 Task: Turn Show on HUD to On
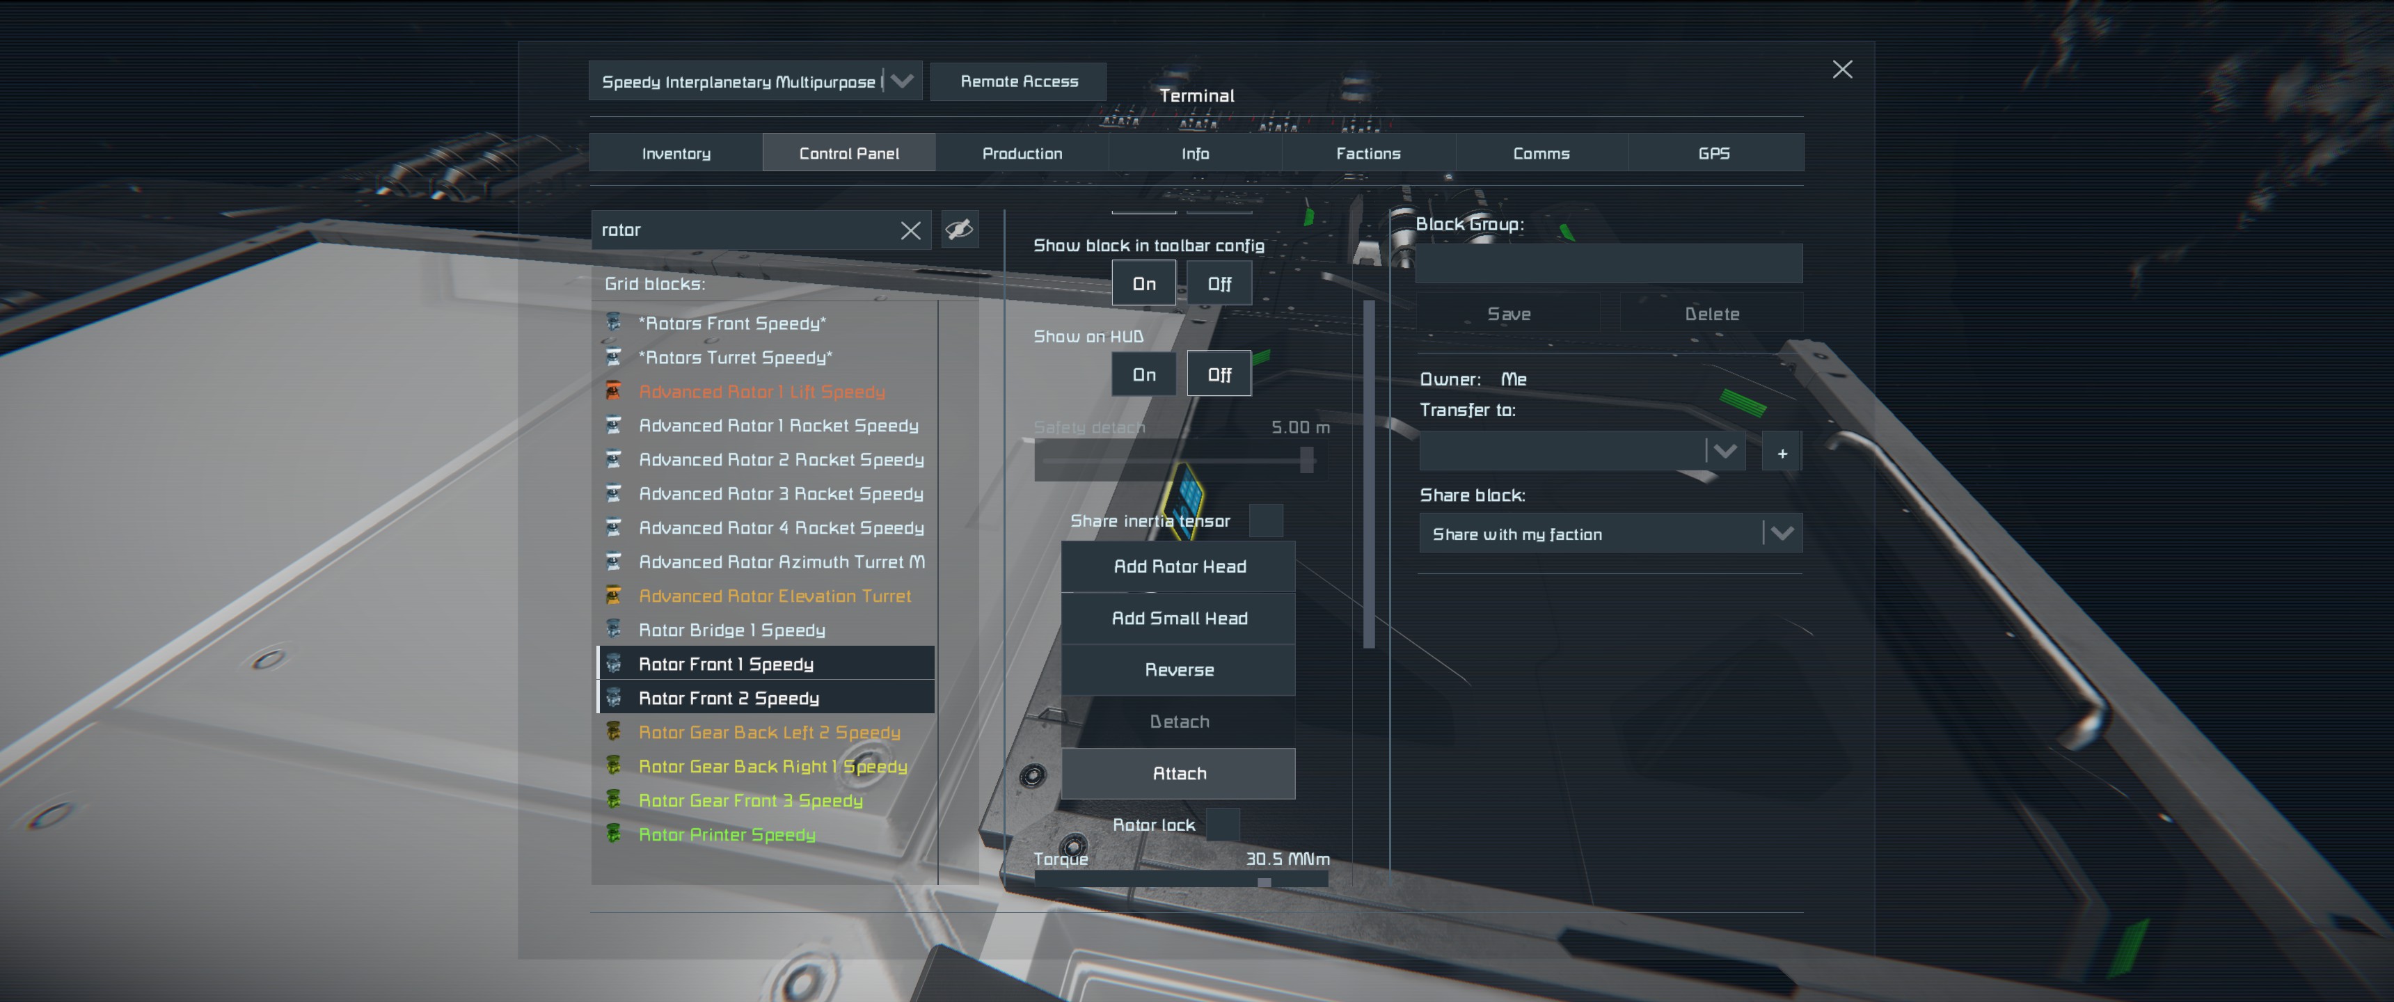[x=1143, y=374]
